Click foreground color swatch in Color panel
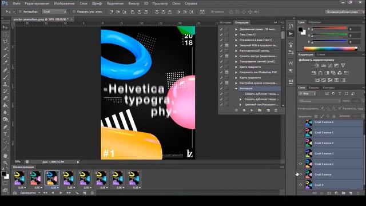The width and height of the screenshot is (366, 206). pyautogui.click(x=300, y=29)
